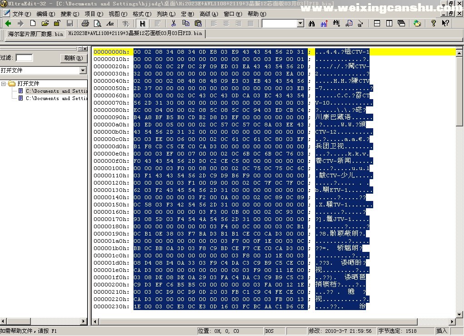Open the 打开文件 dropdown list
The width and height of the screenshot is (464, 336).
(83, 70)
